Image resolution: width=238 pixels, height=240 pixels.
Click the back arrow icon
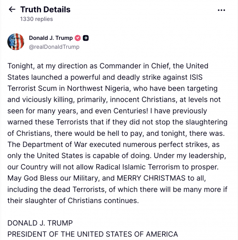[12, 10]
